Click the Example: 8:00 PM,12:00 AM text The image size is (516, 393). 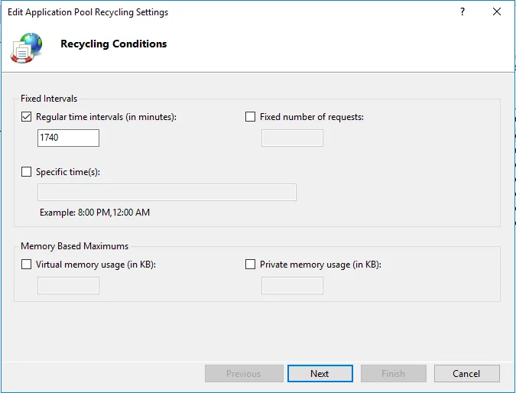[95, 213]
